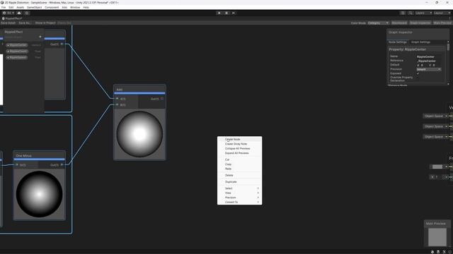The height and width of the screenshot is (254, 453).
Task: Open the Precision dropdown in Graph Inspector
Action: 429,69
